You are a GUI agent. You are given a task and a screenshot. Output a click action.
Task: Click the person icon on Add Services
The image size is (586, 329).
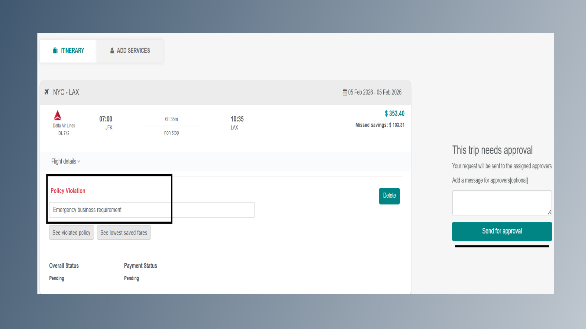[112, 51]
